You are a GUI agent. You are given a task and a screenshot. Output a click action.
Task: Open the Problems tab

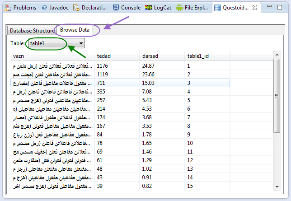pyautogui.click(x=20, y=8)
